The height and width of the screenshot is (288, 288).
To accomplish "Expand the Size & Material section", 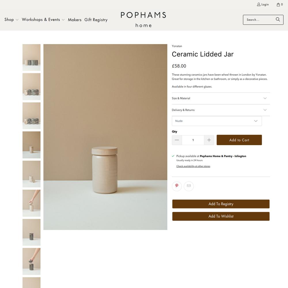I will (221, 98).
